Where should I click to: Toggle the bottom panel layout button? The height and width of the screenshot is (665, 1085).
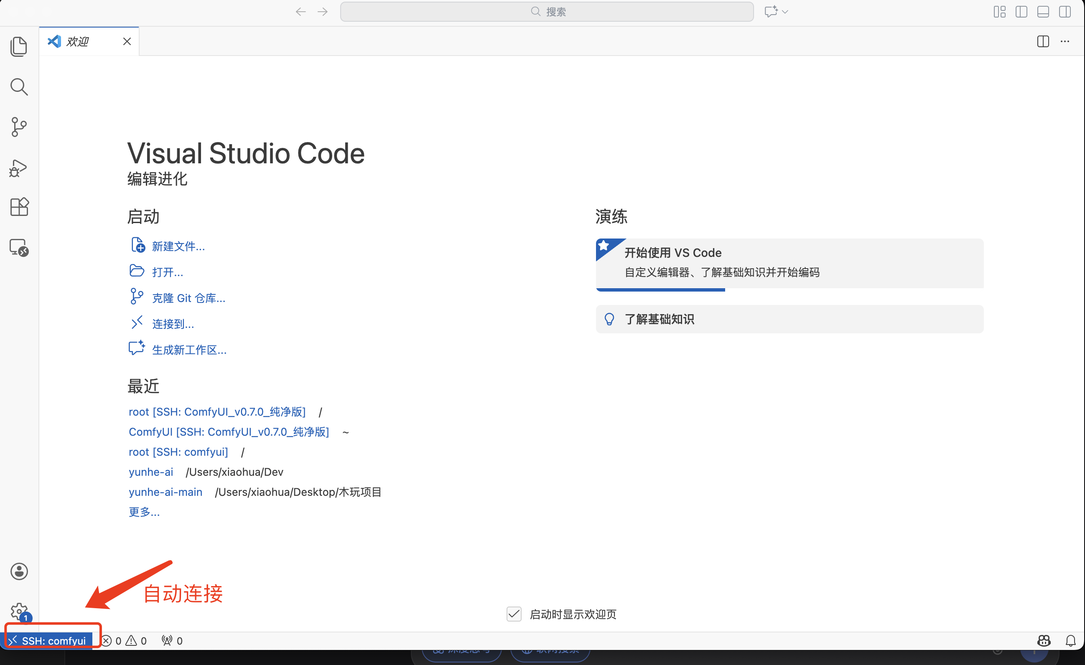(1043, 12)
